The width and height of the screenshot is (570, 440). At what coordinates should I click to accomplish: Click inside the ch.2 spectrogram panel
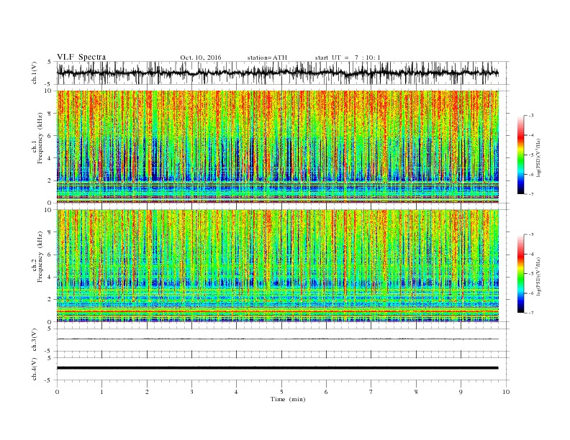[x=278, y=265]
